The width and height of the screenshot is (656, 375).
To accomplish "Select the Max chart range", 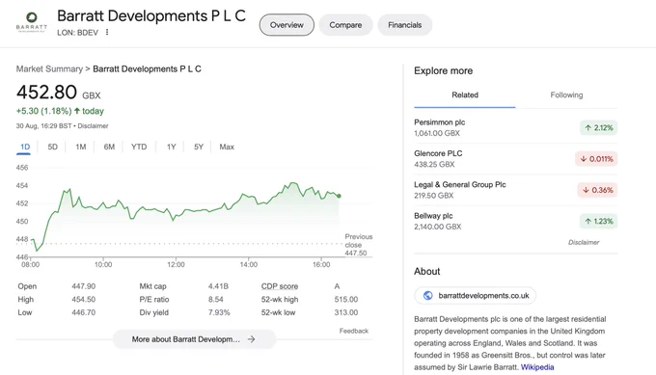I will point(227,147).
